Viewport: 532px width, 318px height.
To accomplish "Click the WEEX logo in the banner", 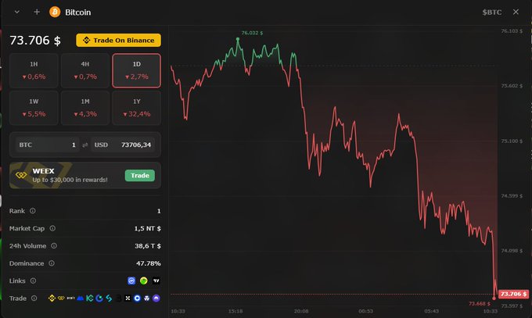I will coord(21,175).
